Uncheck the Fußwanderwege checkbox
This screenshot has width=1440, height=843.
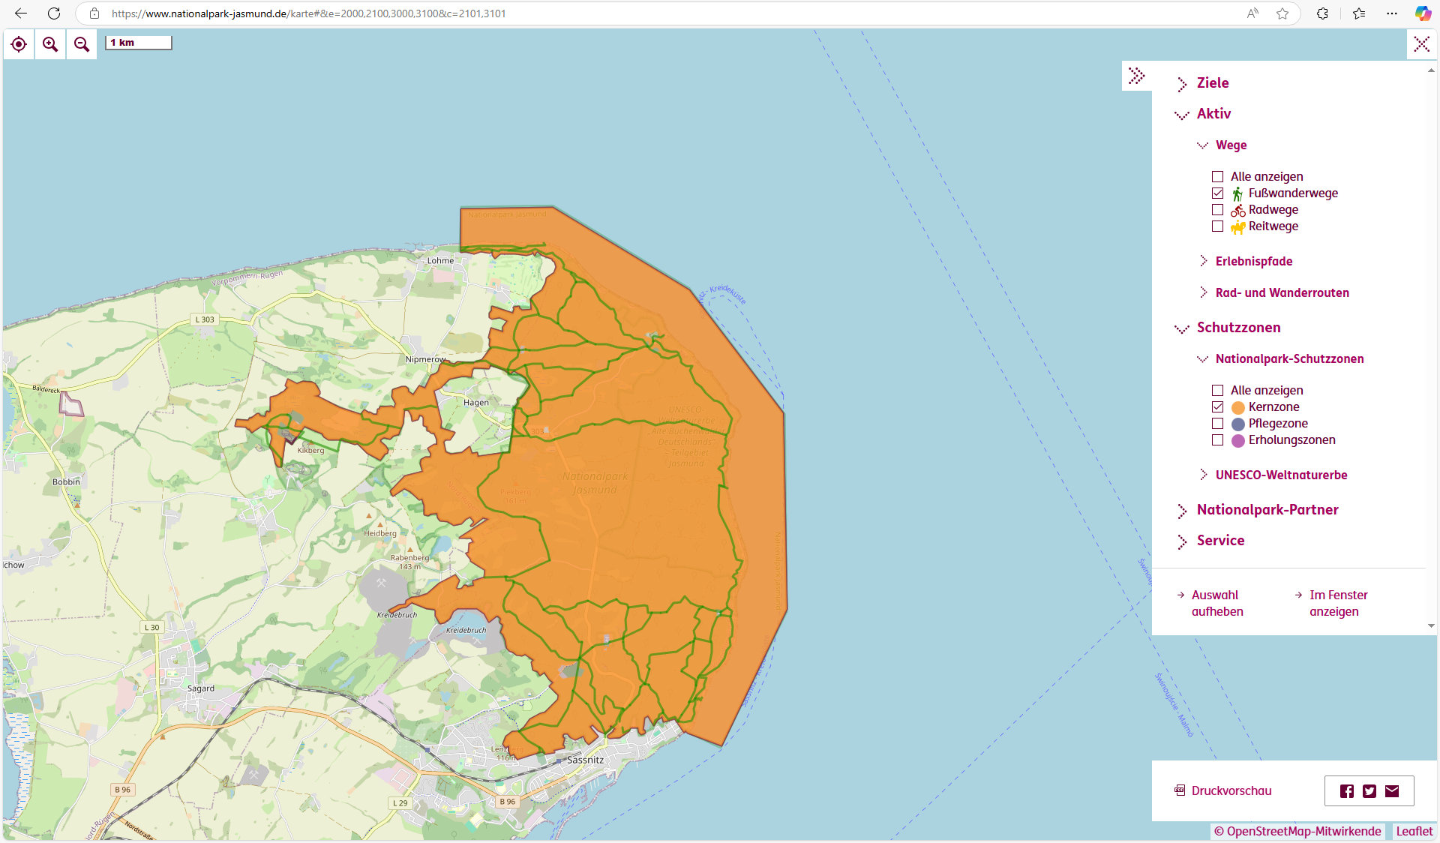tap(1217, 193)
